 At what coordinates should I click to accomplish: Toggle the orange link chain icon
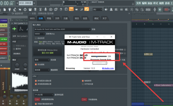[86, 9]
